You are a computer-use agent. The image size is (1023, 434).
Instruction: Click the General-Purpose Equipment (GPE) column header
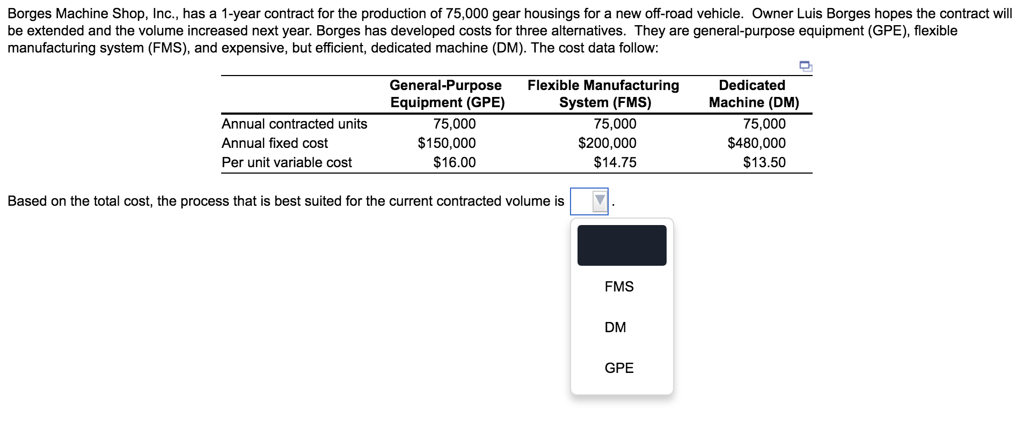tap(447, 94)
